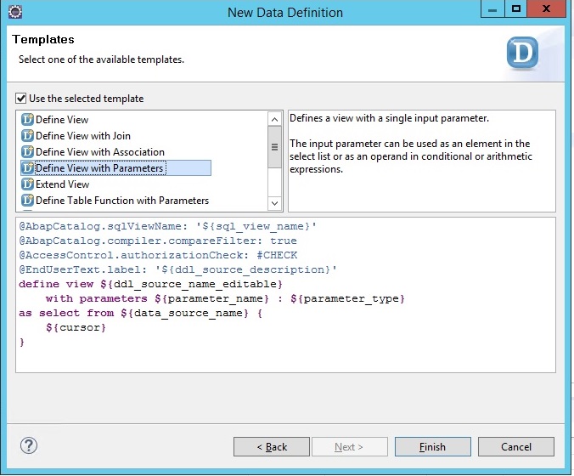Image resolution: width=574 pixels, height=476 pixels.
Task: Click the sqlViewName annotation line in preview
Action: [x=167, y=226]
